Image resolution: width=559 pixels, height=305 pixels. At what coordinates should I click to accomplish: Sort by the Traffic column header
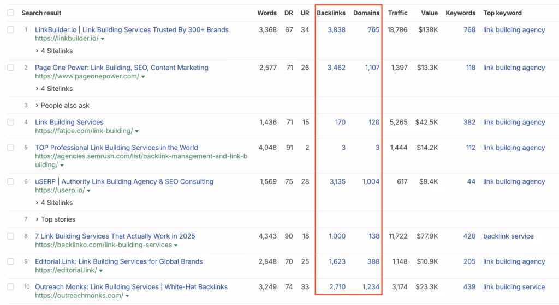pos(397,13)
